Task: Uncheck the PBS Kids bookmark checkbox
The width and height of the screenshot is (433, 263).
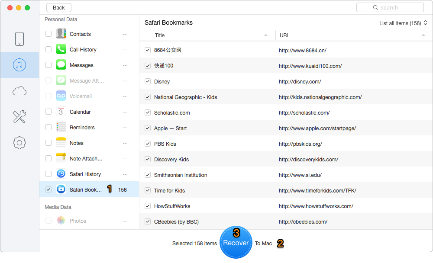Action: point(148,144)
